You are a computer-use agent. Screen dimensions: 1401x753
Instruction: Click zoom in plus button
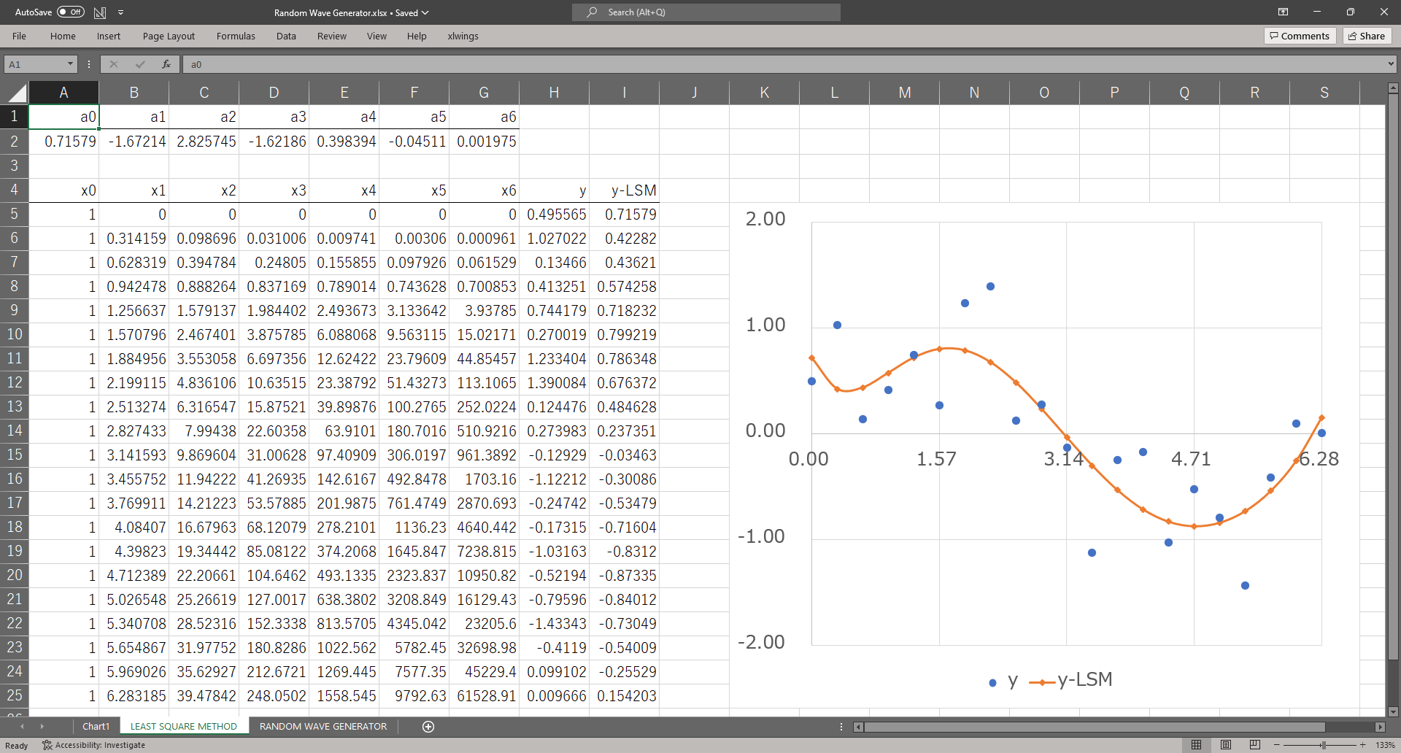(x=1362, y=745)
